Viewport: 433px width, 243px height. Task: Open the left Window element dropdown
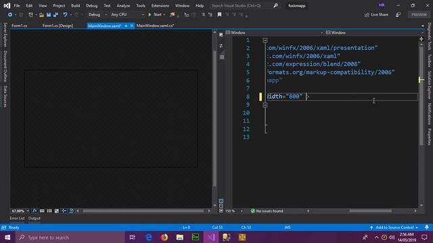(275, 32)
